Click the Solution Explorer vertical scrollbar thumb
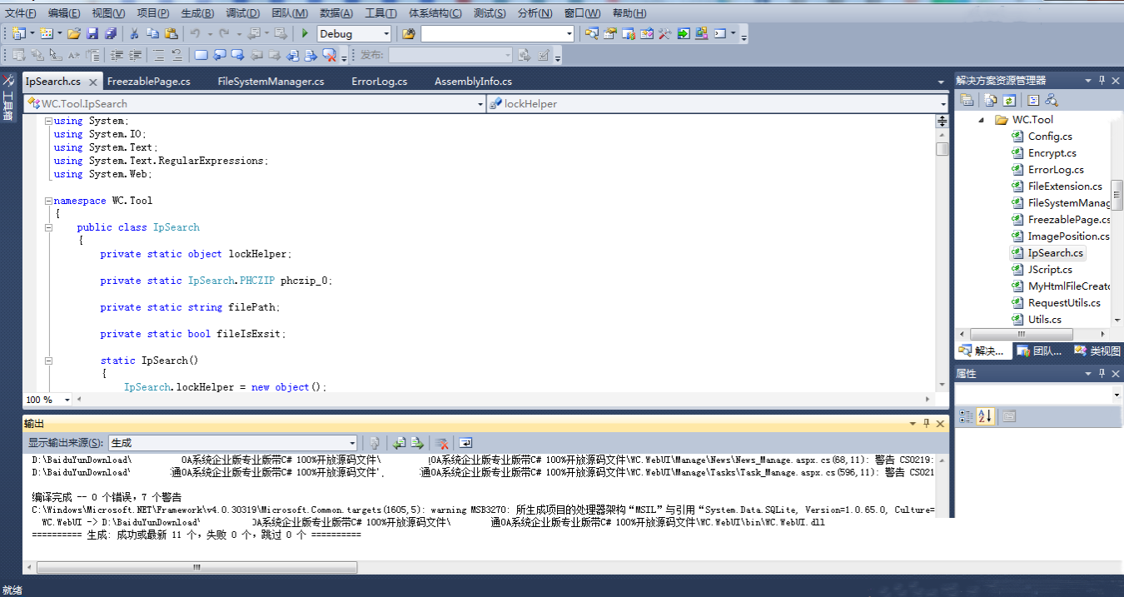Screen dimensions: 1124x597 [1117, 196]
